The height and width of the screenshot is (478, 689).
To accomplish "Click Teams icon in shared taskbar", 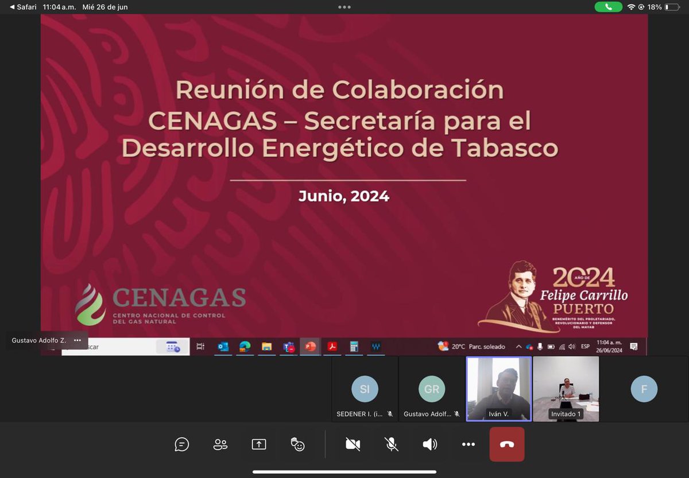I will pyautogui.click(x=288, y=347).
